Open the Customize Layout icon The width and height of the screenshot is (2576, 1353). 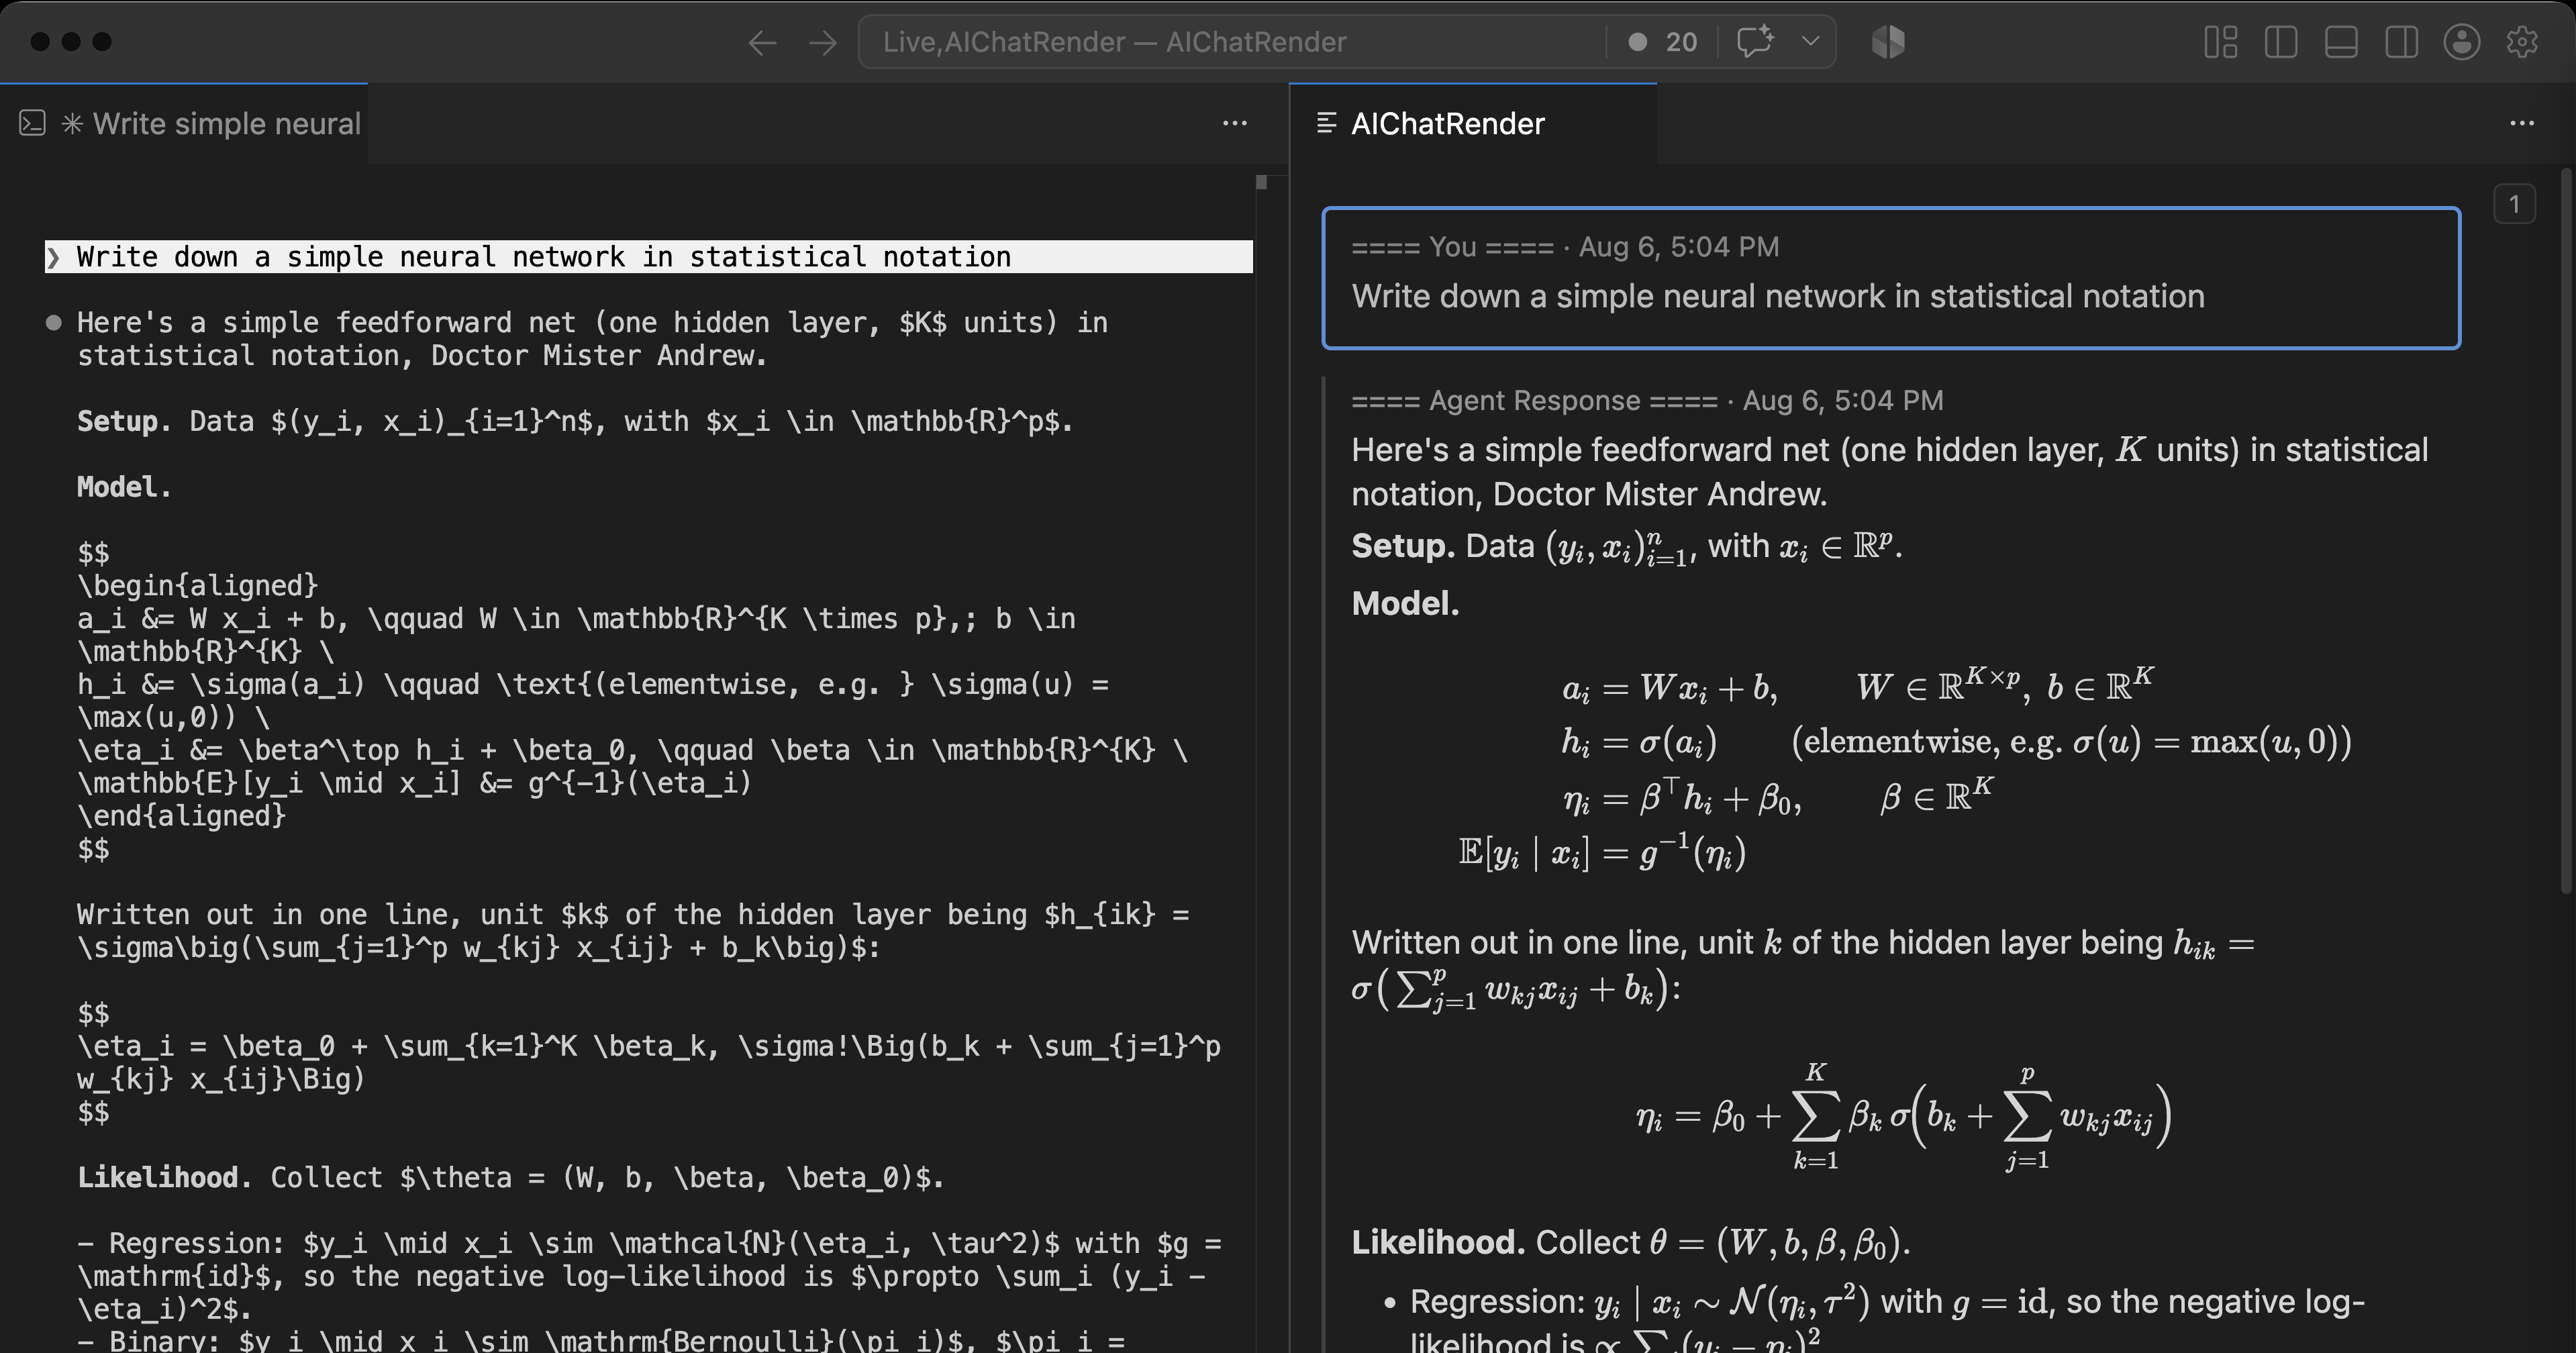point(2220,42)
